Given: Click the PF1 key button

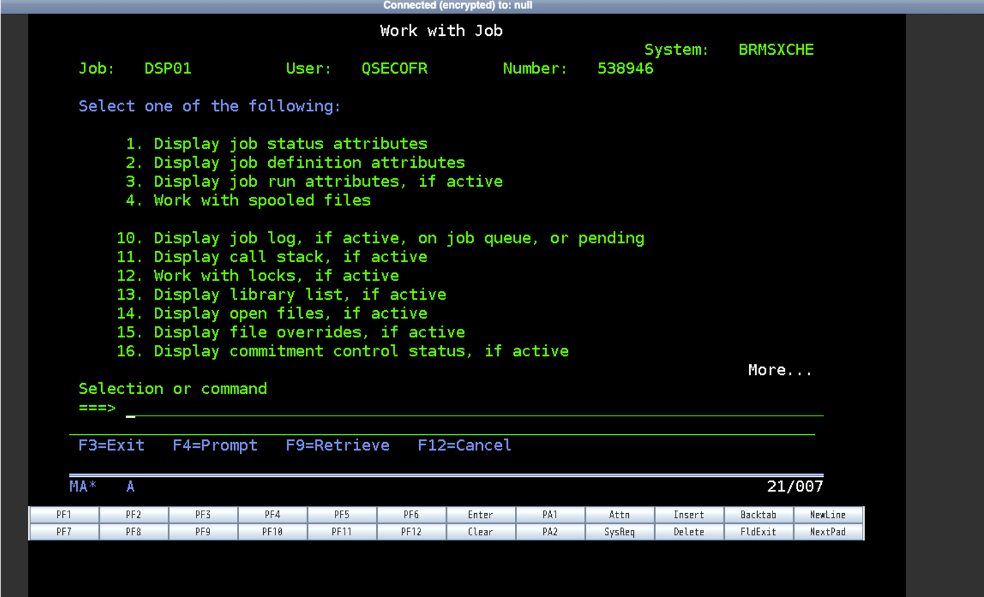Looking at the screenshot, I should [64, 515].
